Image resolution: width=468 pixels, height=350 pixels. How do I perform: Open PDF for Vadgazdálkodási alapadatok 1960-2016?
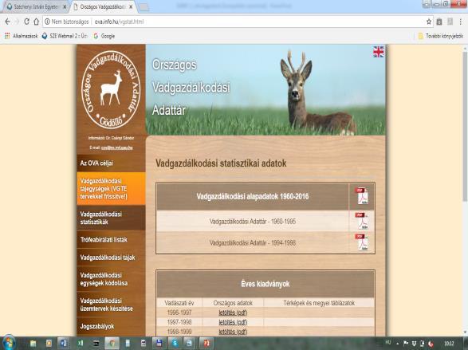pyautogui.click(x=362, y=196)
